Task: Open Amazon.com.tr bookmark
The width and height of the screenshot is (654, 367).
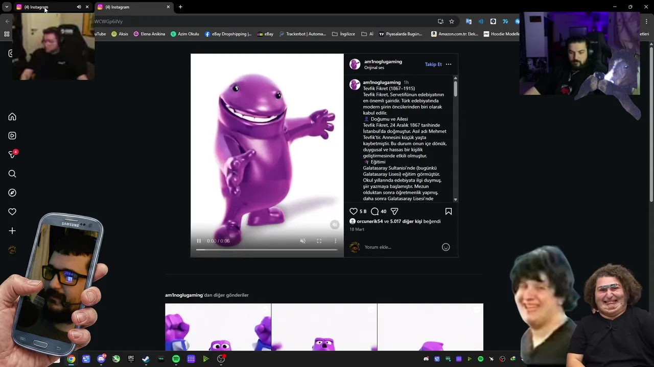Action: coord(455,34)
